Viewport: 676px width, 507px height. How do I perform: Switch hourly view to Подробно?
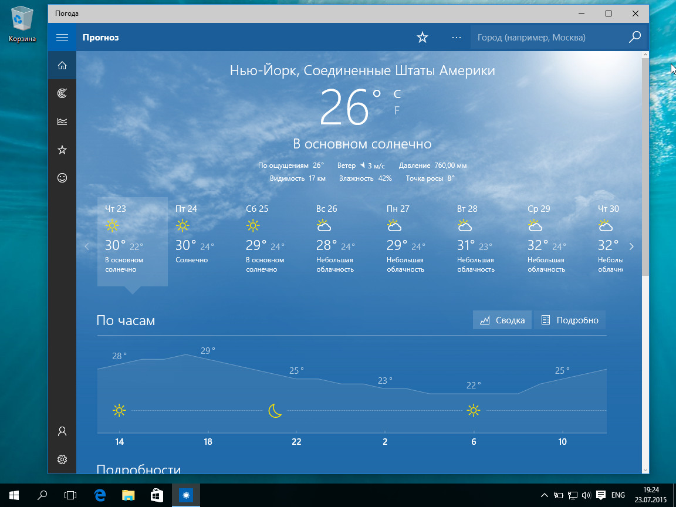tap(570, 320)
